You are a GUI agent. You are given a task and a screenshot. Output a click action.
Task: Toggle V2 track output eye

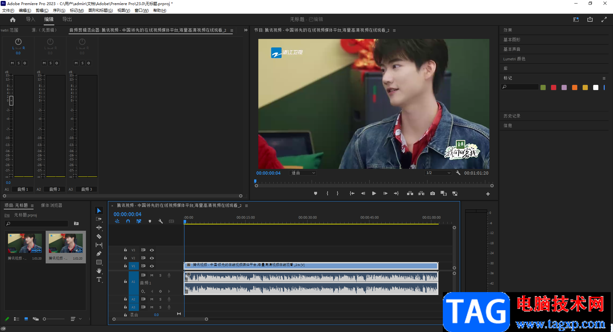[x=152, y=258]
